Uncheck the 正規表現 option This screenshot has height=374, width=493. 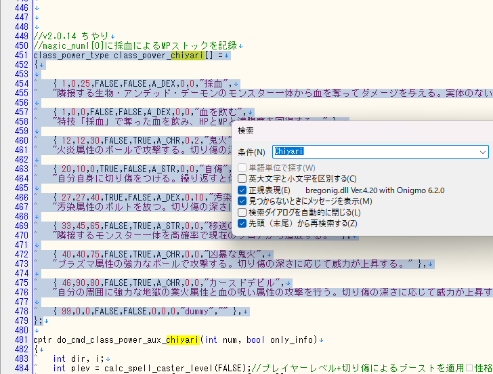[242, 190]
